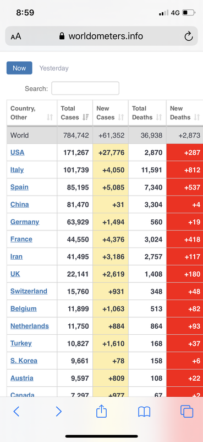The image size is (203, 442).
Task: Open the Netherlands country link
Action: [30, 326]
